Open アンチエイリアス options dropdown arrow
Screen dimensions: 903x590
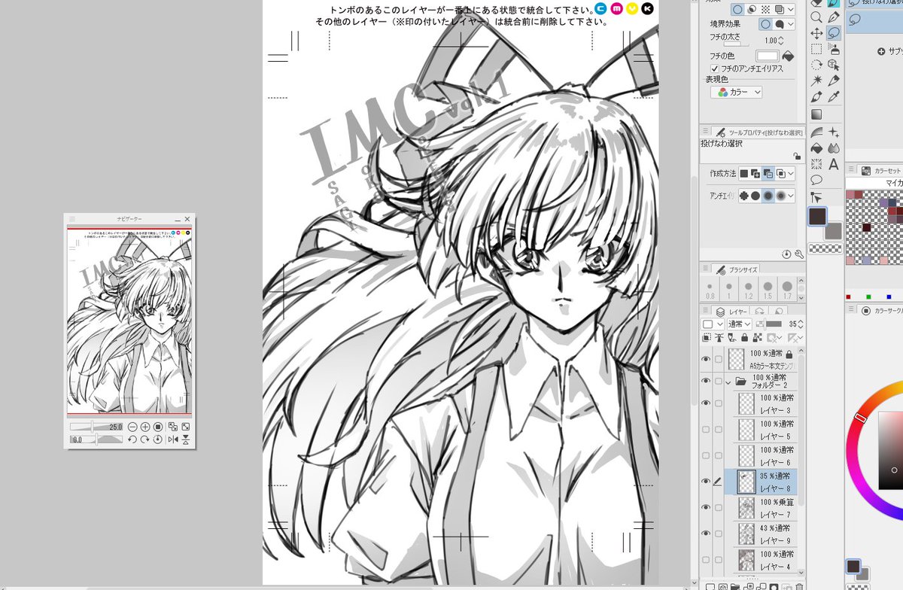(791, 196)
